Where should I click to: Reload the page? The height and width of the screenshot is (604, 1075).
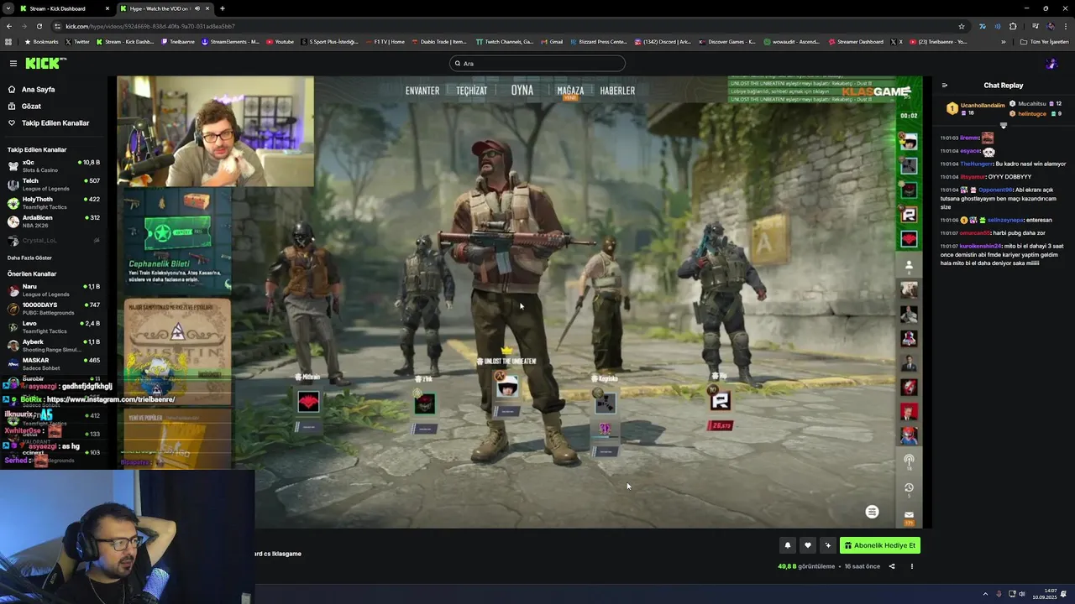click(39, 26)
